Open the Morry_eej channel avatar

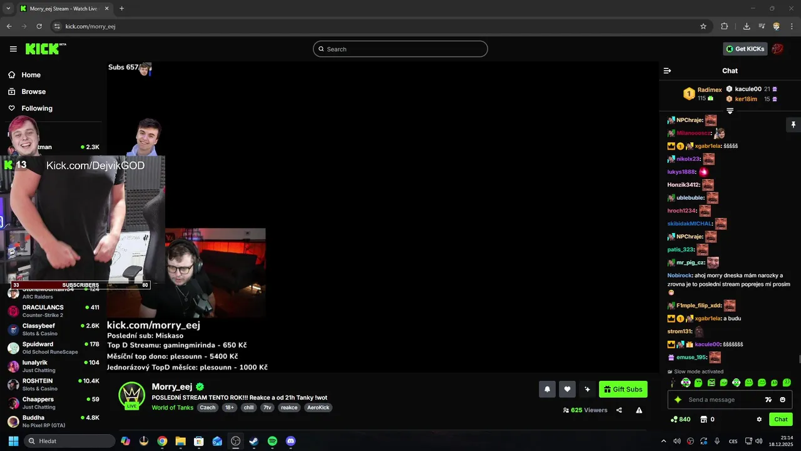(132, 395)
